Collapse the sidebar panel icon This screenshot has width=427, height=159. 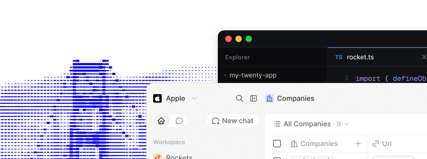254,98
